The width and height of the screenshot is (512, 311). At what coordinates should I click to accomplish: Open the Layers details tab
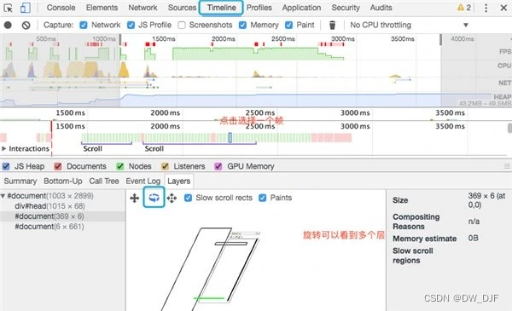click(178, 181)
